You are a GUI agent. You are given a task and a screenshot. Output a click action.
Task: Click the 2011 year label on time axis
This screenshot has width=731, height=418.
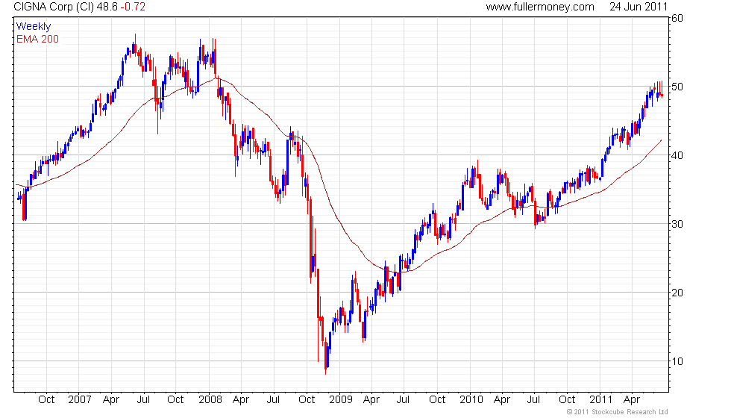(601, 400)
